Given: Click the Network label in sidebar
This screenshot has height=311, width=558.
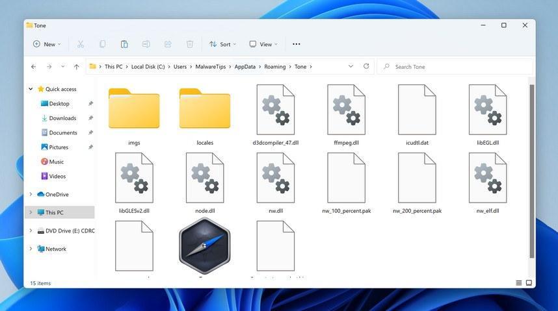Looking at the screenshot, I should pyautogui.click(x=56, y=249).
